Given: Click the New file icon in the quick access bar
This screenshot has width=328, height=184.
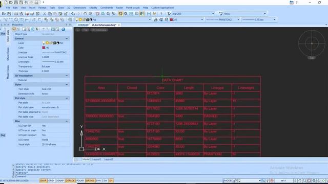Looking at the screenshot, I should (6, 3).
